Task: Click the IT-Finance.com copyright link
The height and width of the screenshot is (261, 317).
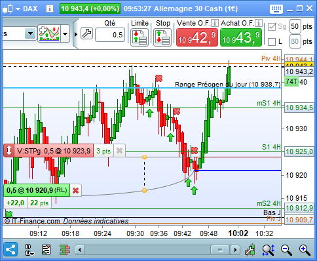Action: point(32,221)
